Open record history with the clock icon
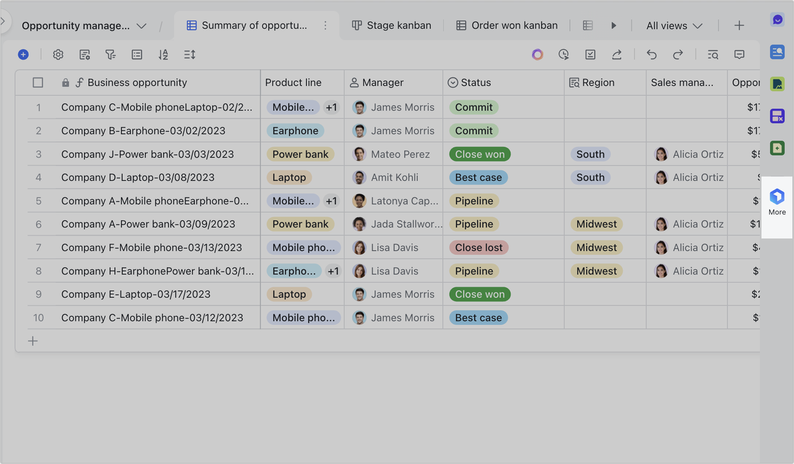This screenshot has height=464, width=794. (564, 55)
